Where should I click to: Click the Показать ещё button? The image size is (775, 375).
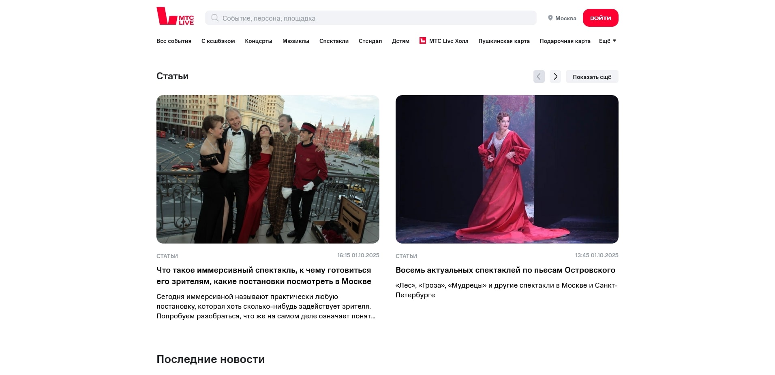[x=592, y=76]
